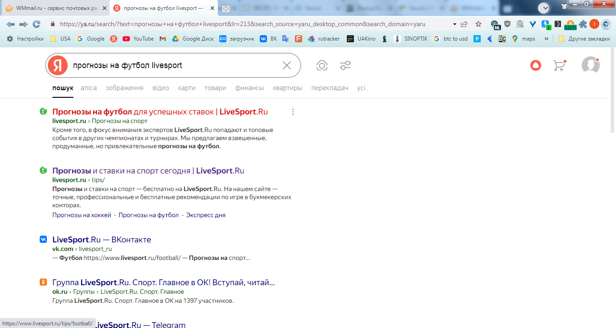Open 'Прогнозы и ставки на спорт сегодня' result
616x328 pixels.
[148, 171]
